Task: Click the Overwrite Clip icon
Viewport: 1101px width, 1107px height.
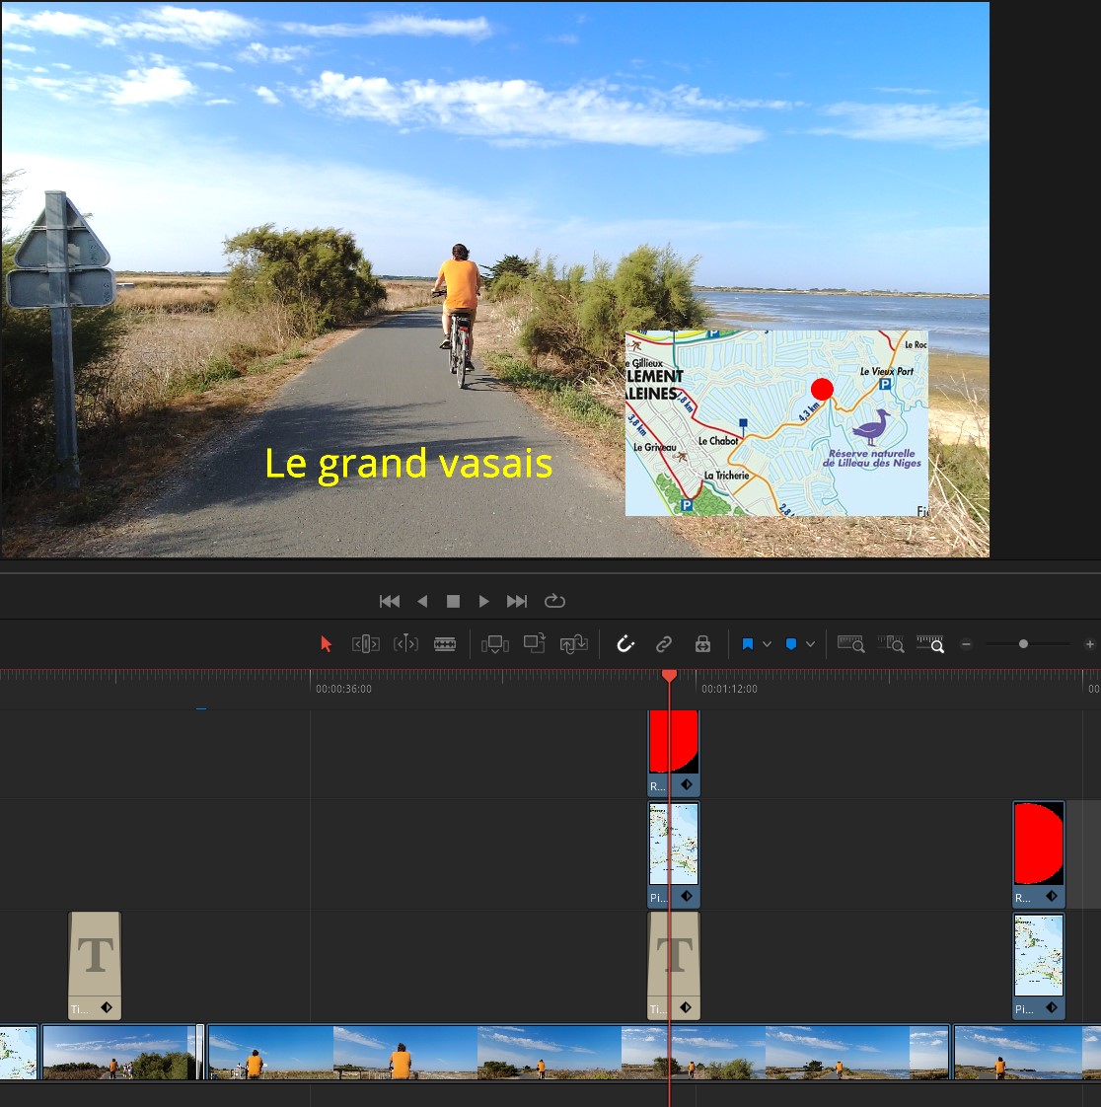Action: point(535,643)
